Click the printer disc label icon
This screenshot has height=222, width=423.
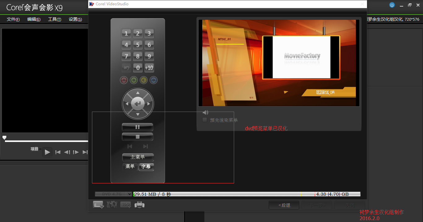tap(139, 205)
